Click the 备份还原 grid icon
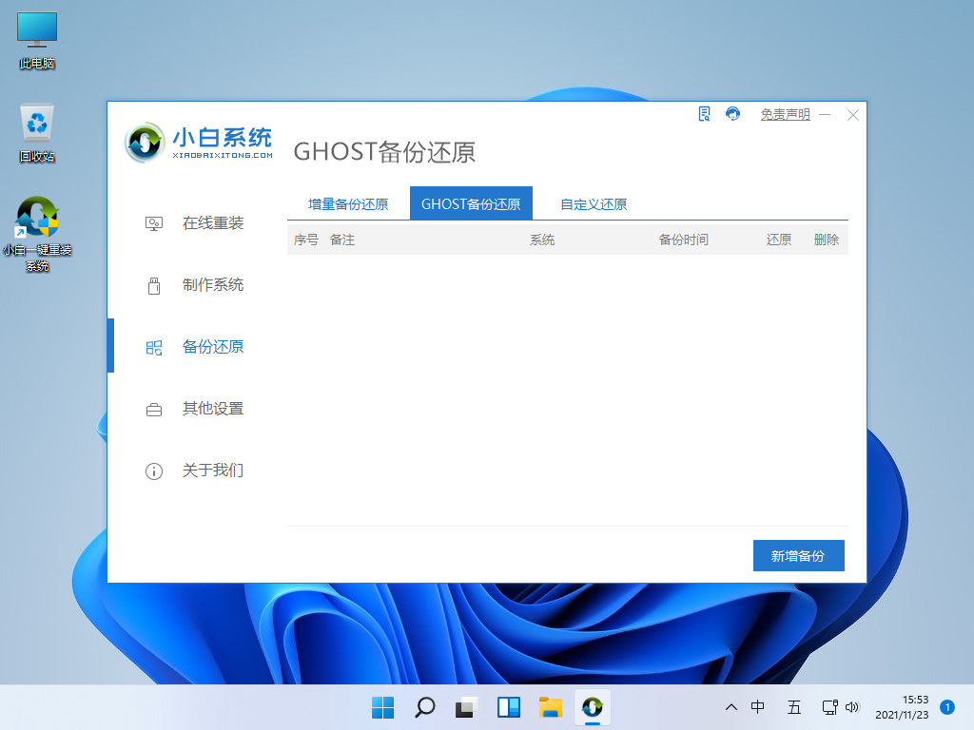The height and width of the screenshot is (730, 974). [154, 348]
